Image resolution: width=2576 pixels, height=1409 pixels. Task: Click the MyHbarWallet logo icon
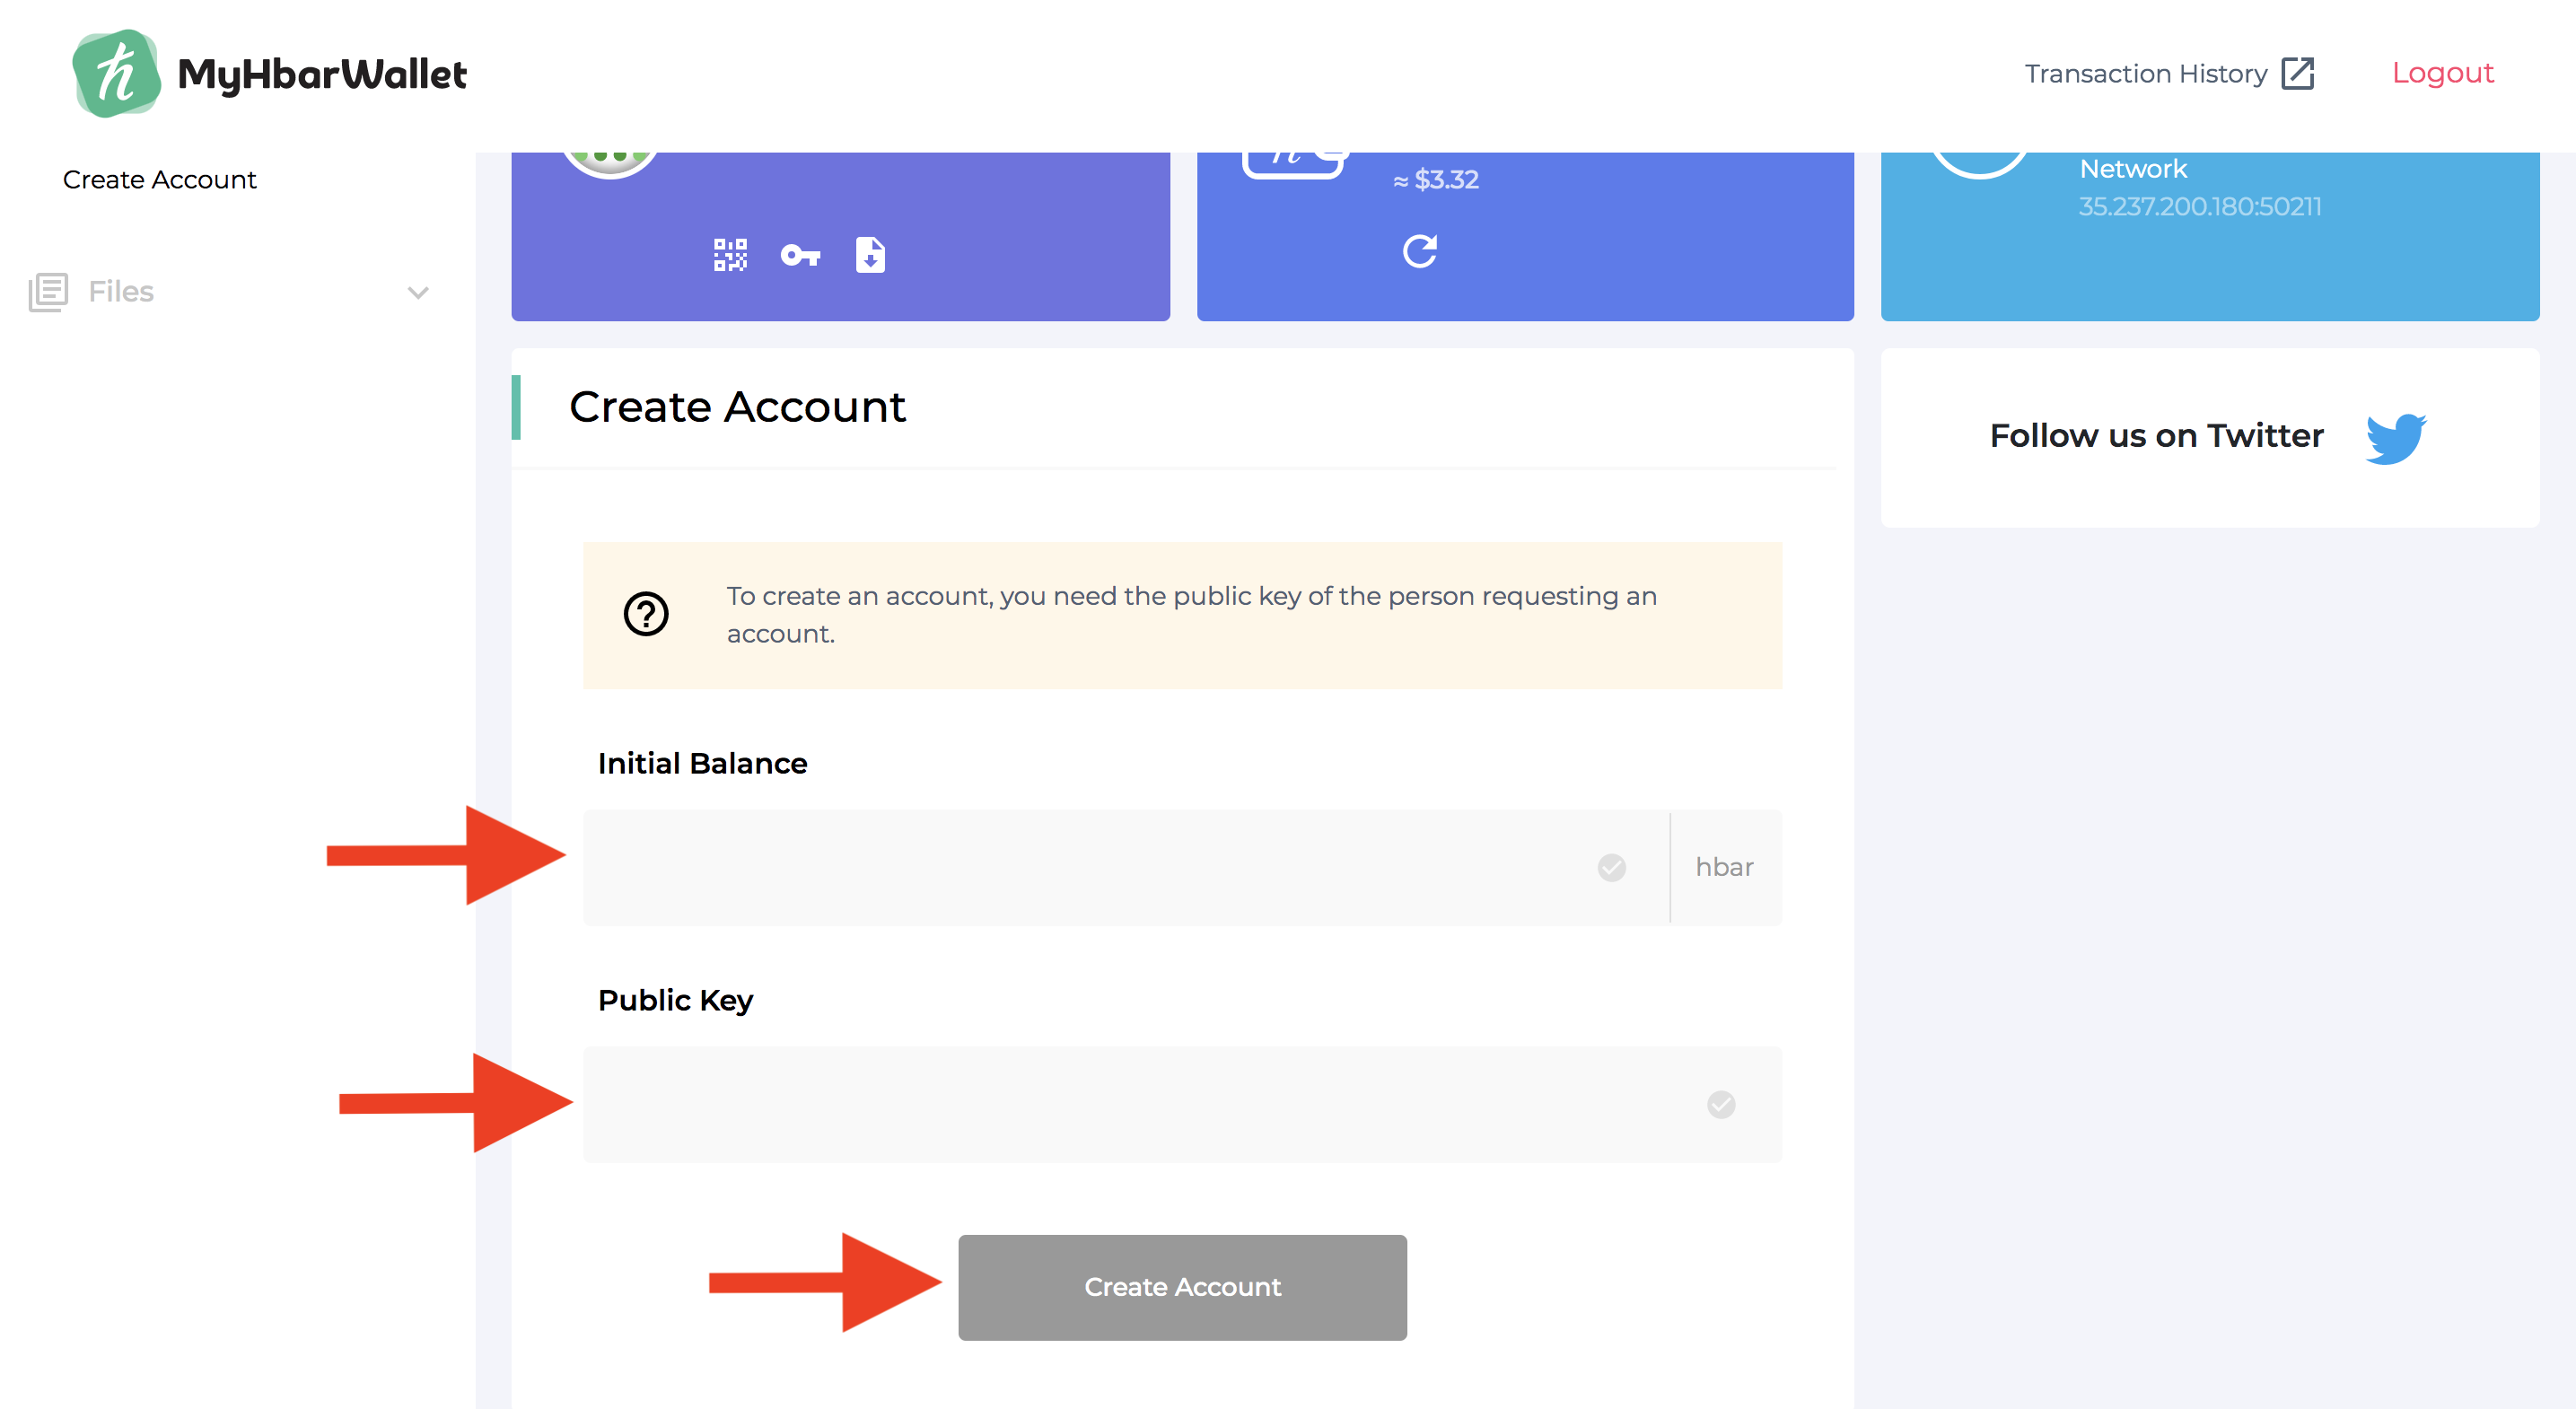coord(116,74)
